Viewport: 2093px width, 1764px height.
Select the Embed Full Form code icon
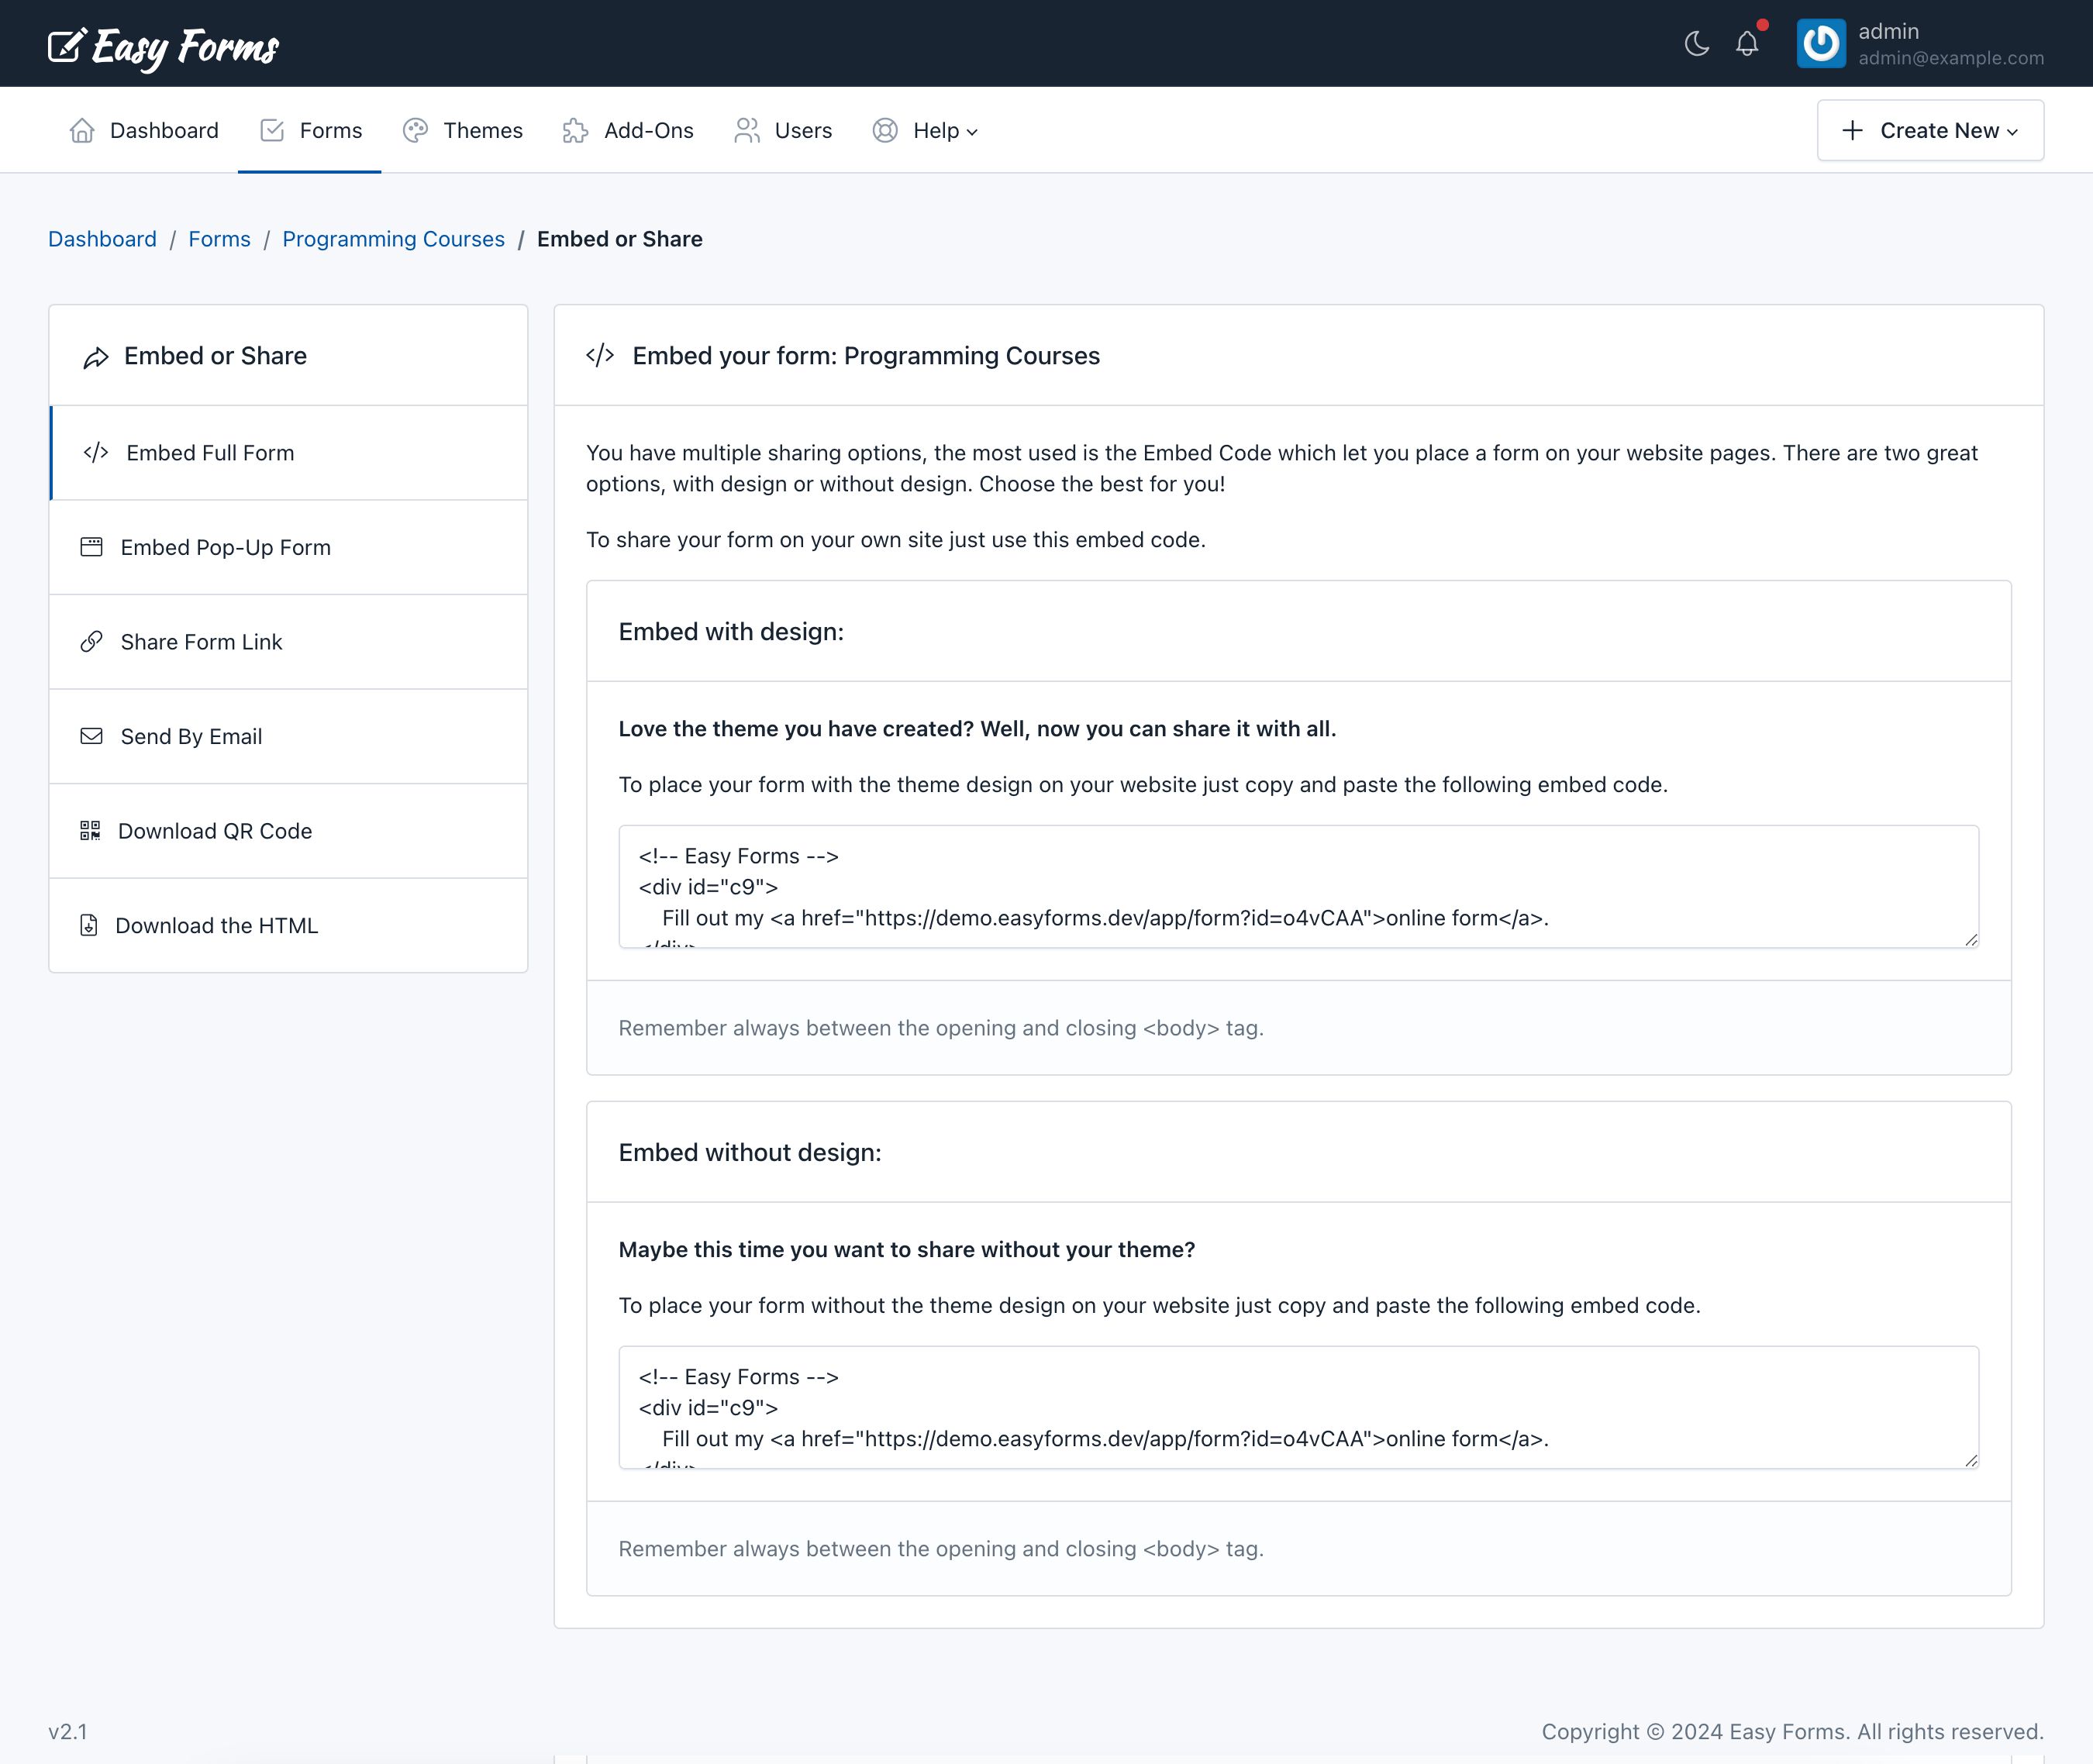pos(95,452)
